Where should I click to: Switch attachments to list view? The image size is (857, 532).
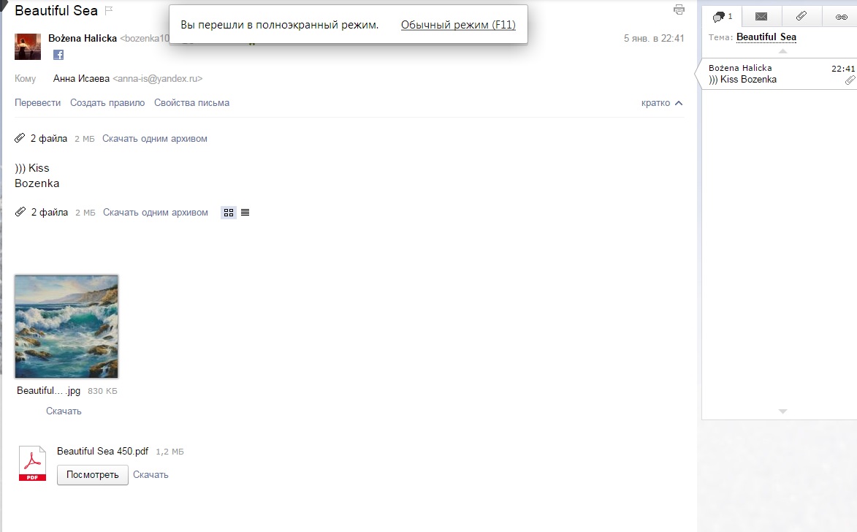245,213
